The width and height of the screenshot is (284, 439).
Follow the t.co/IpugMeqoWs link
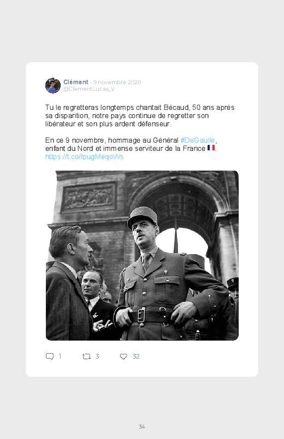pos(84,156)
